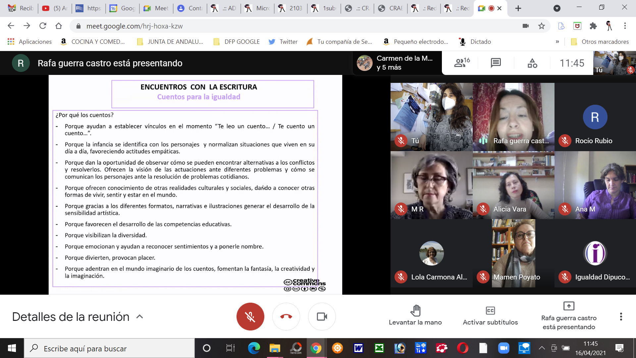Open the Chrome extensions puzzle icon

tap(593, 26)
